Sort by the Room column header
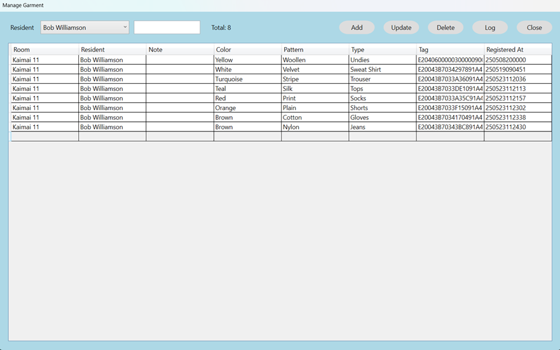The image size is (560, 350). point(44,50)
